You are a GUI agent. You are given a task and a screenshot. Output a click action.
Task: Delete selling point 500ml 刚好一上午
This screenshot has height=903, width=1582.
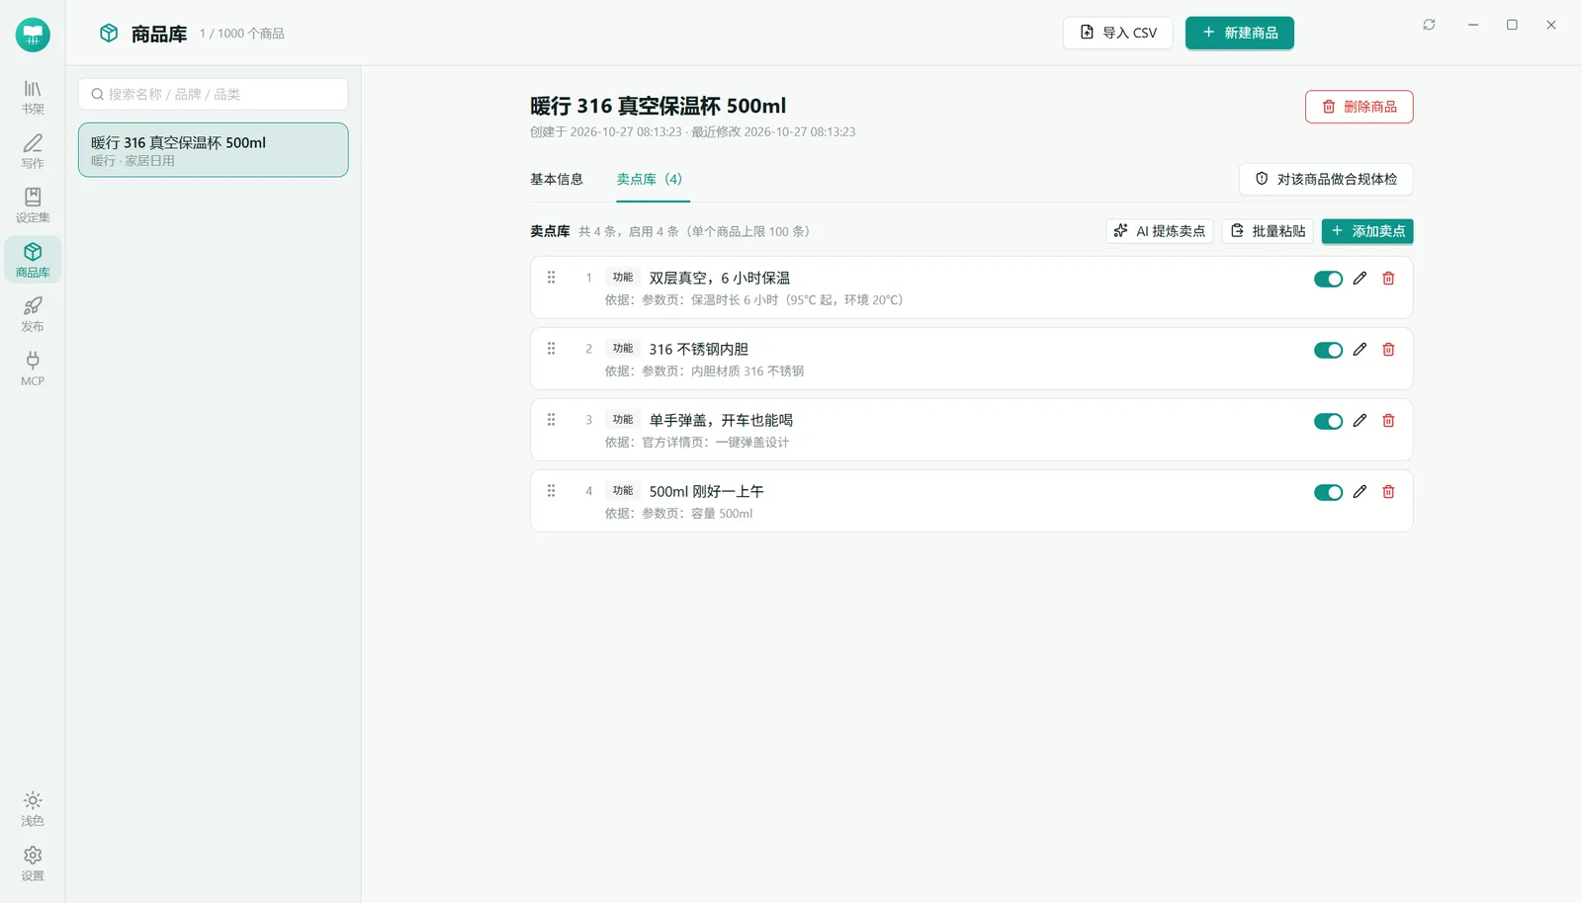1388,492
